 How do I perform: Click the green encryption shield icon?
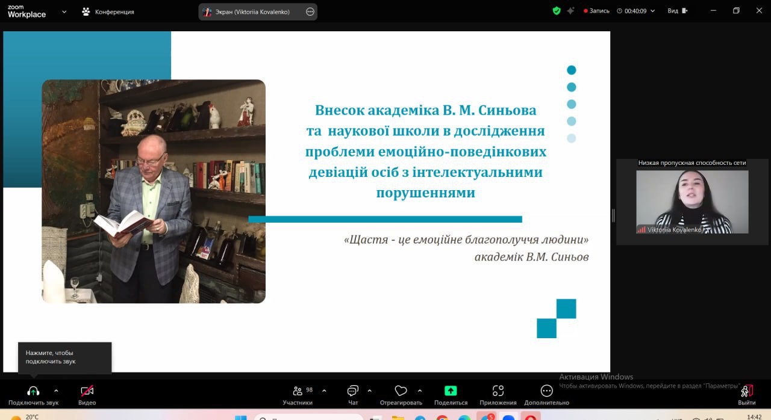[x=557, y=11]
